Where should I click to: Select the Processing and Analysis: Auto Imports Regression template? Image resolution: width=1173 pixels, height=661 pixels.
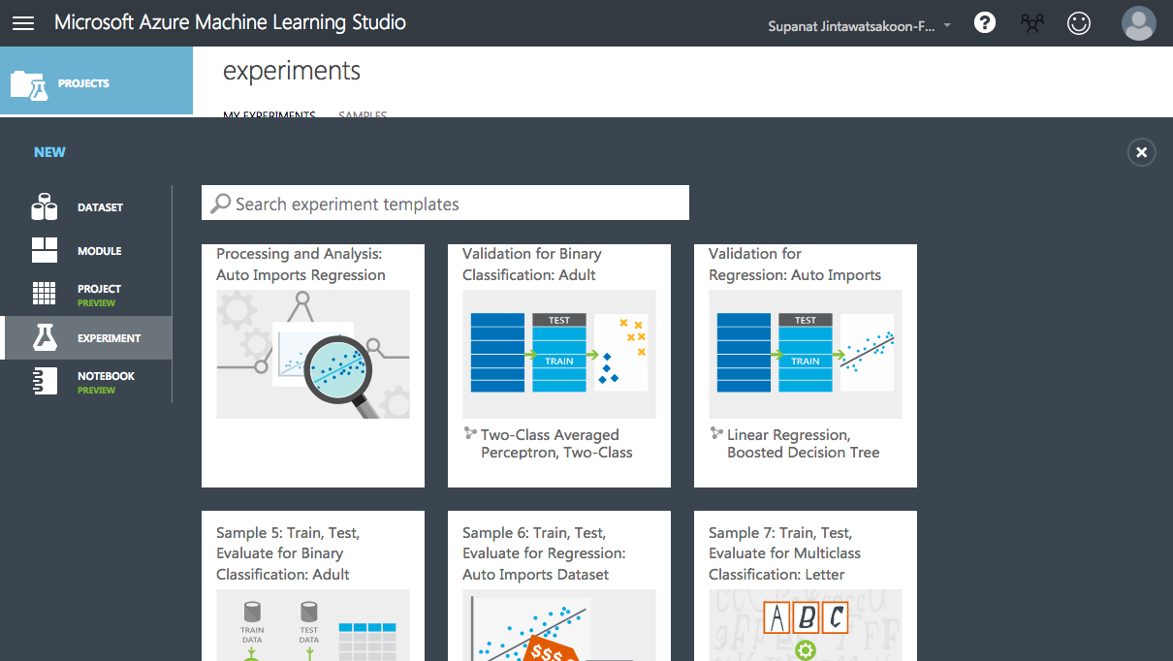[x=312, y=364]
